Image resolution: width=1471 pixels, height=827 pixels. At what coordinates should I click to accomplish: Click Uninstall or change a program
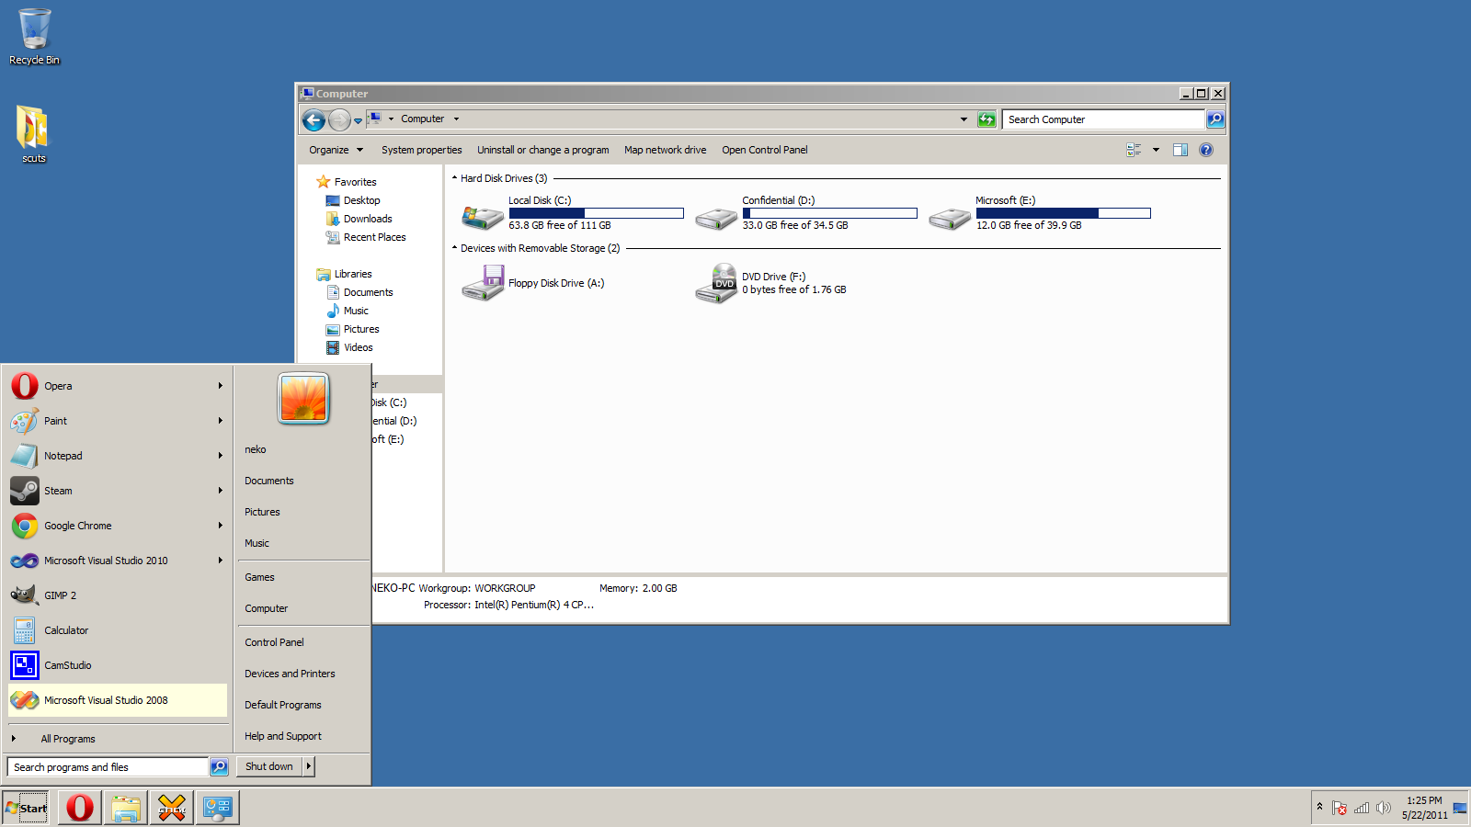(x=542, y=150)
